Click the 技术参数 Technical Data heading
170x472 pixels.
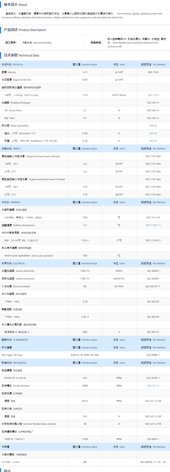pyautogui.click(x=21, y=55)
